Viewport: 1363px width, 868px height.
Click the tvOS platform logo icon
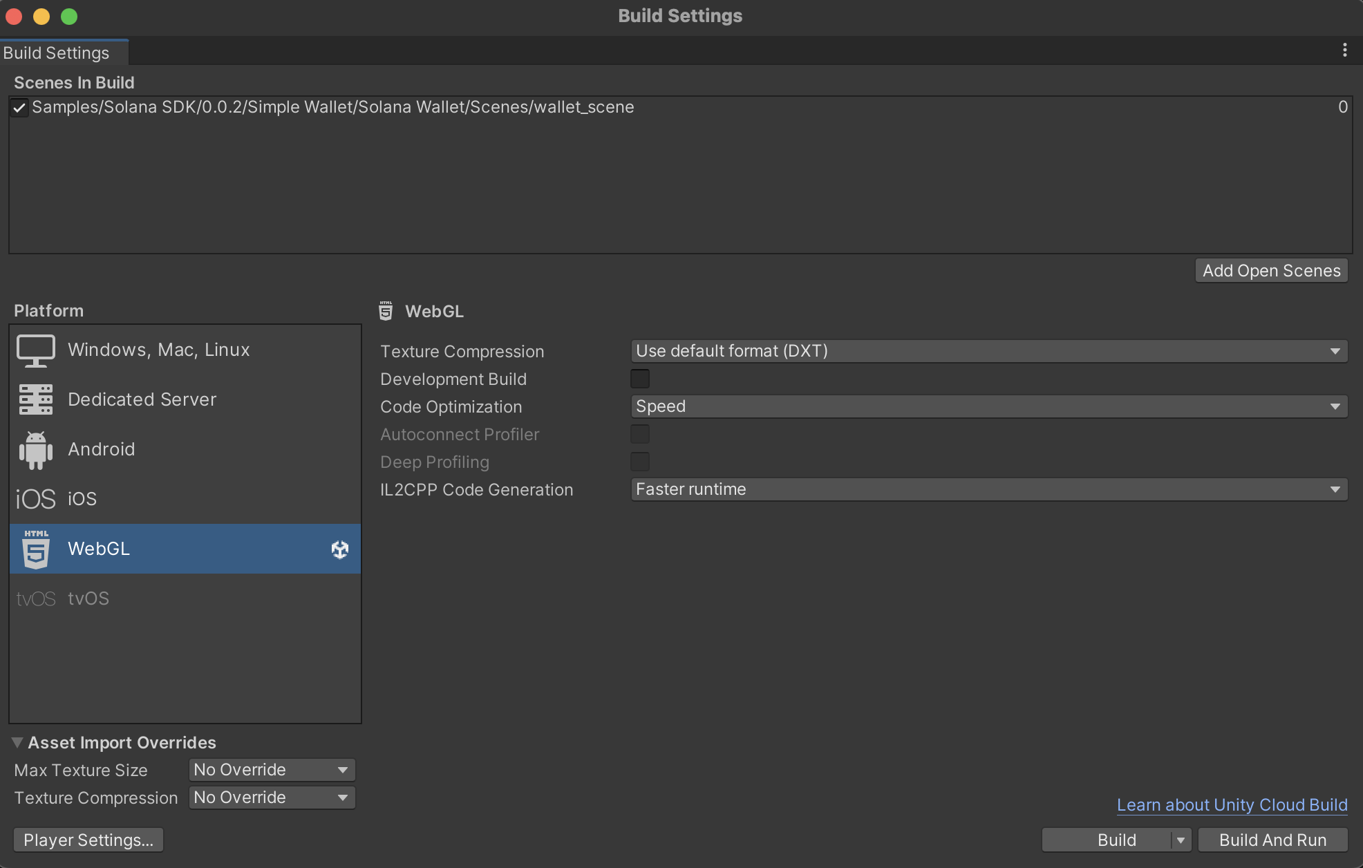coord(35,598)
